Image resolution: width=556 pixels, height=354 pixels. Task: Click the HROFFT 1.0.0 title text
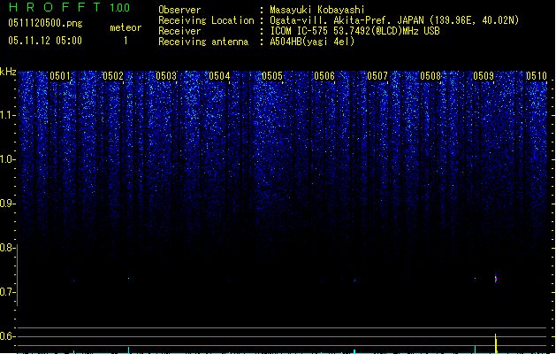70,7
